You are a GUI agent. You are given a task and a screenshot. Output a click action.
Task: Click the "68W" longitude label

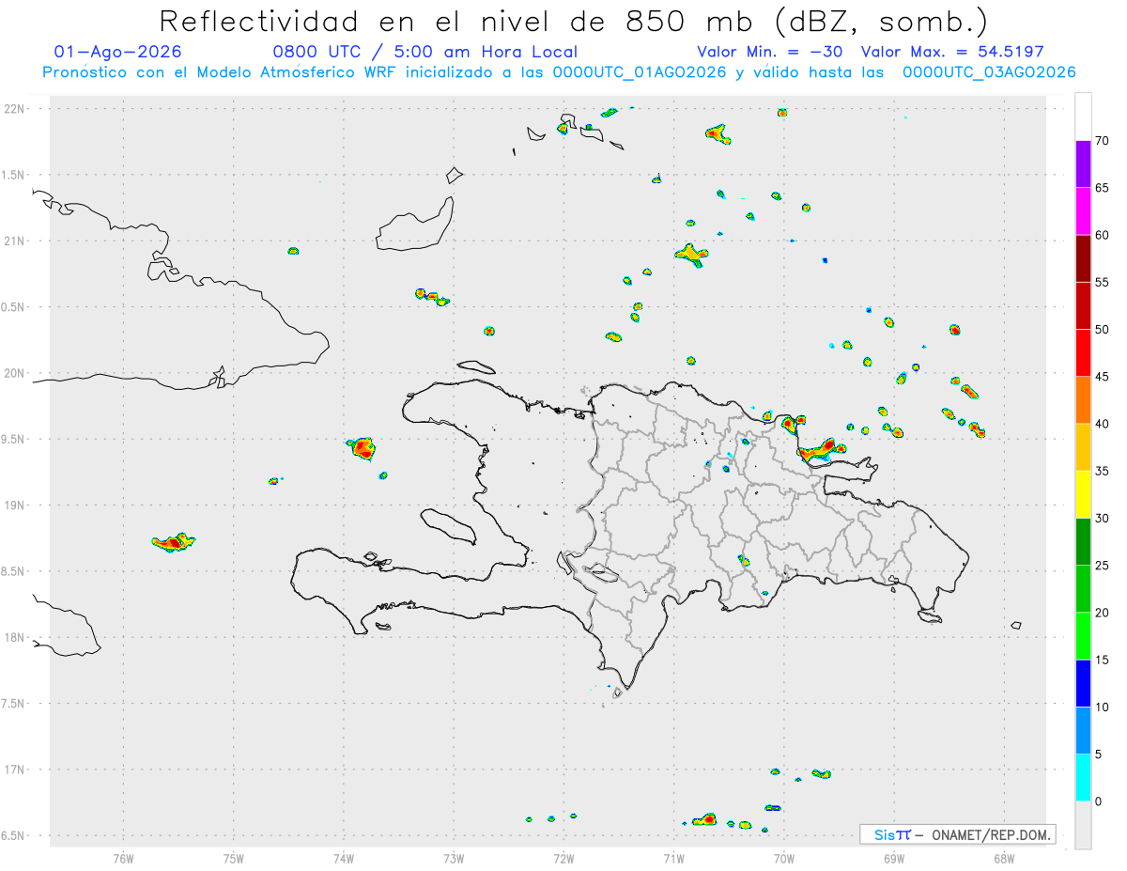coord(1004,858)
